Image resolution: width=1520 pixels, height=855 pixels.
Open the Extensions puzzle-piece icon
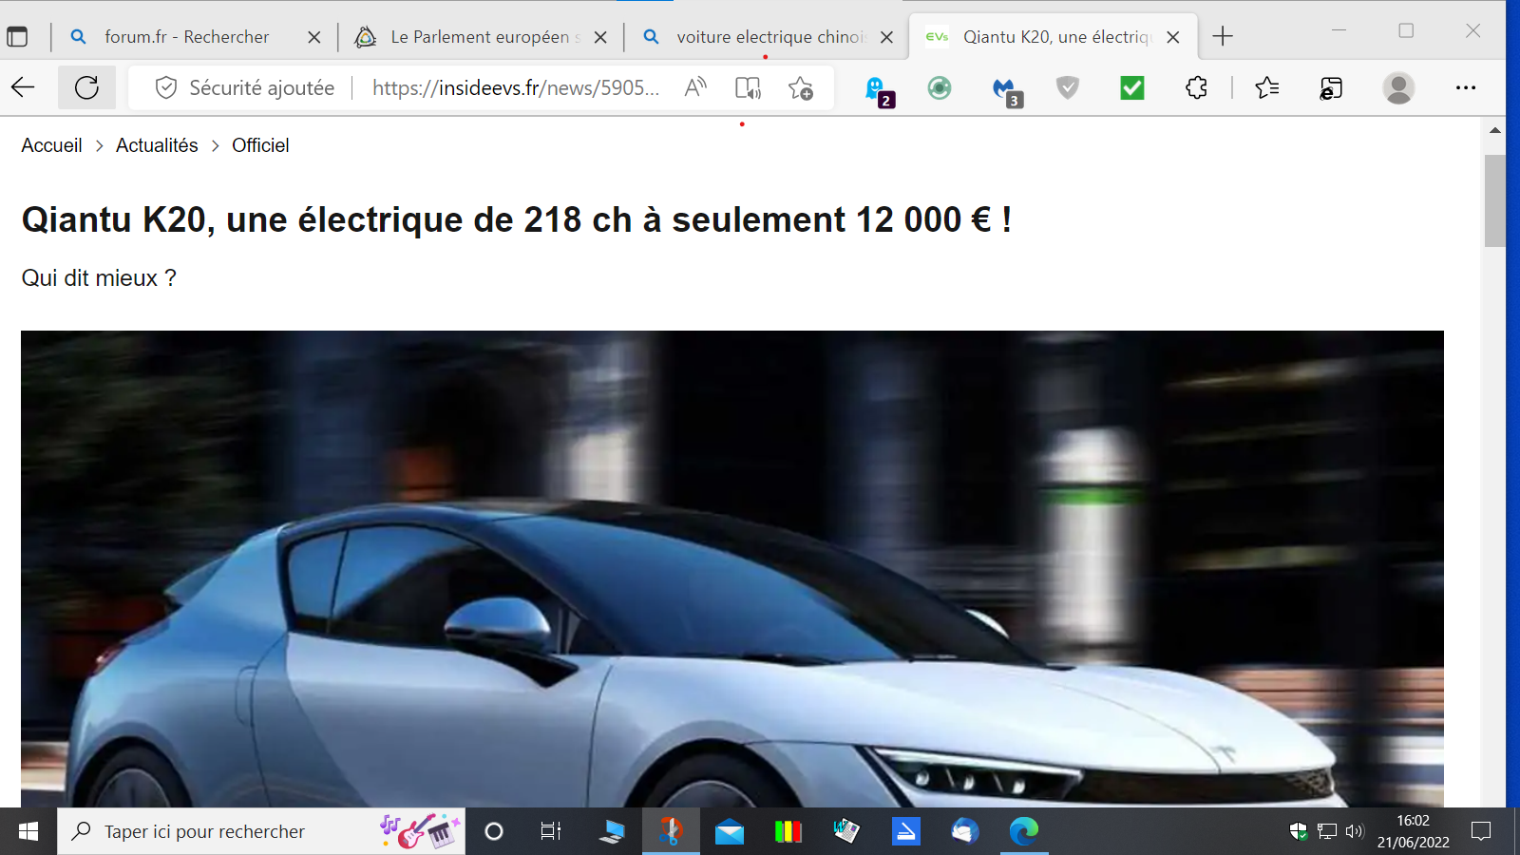pyautogui.click(x=1196, y=87)
